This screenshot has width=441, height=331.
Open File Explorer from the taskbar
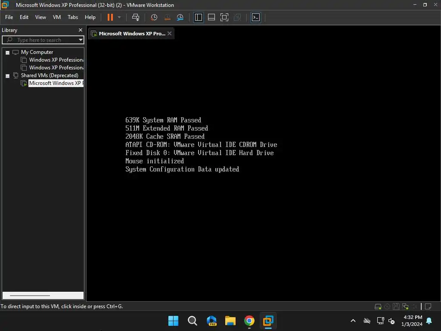click(x=230, y=321)
